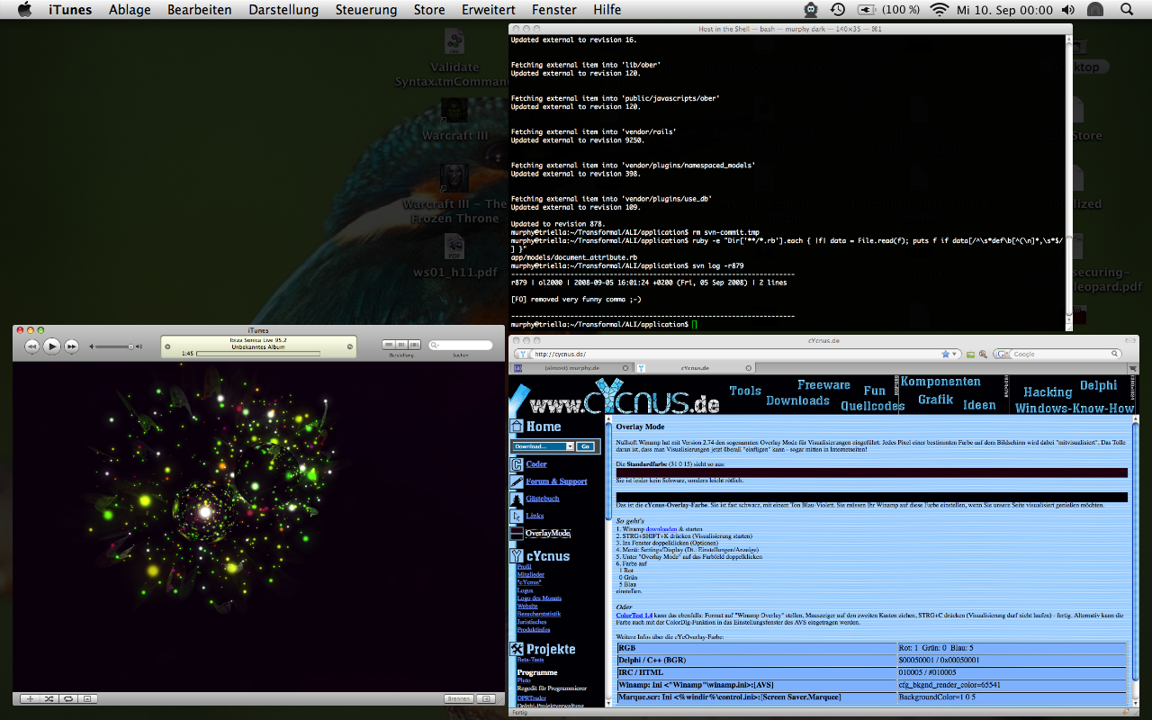1152x720 pixels.
Task: Open Time Machine menu bar icon
Action: pos(838,10)
